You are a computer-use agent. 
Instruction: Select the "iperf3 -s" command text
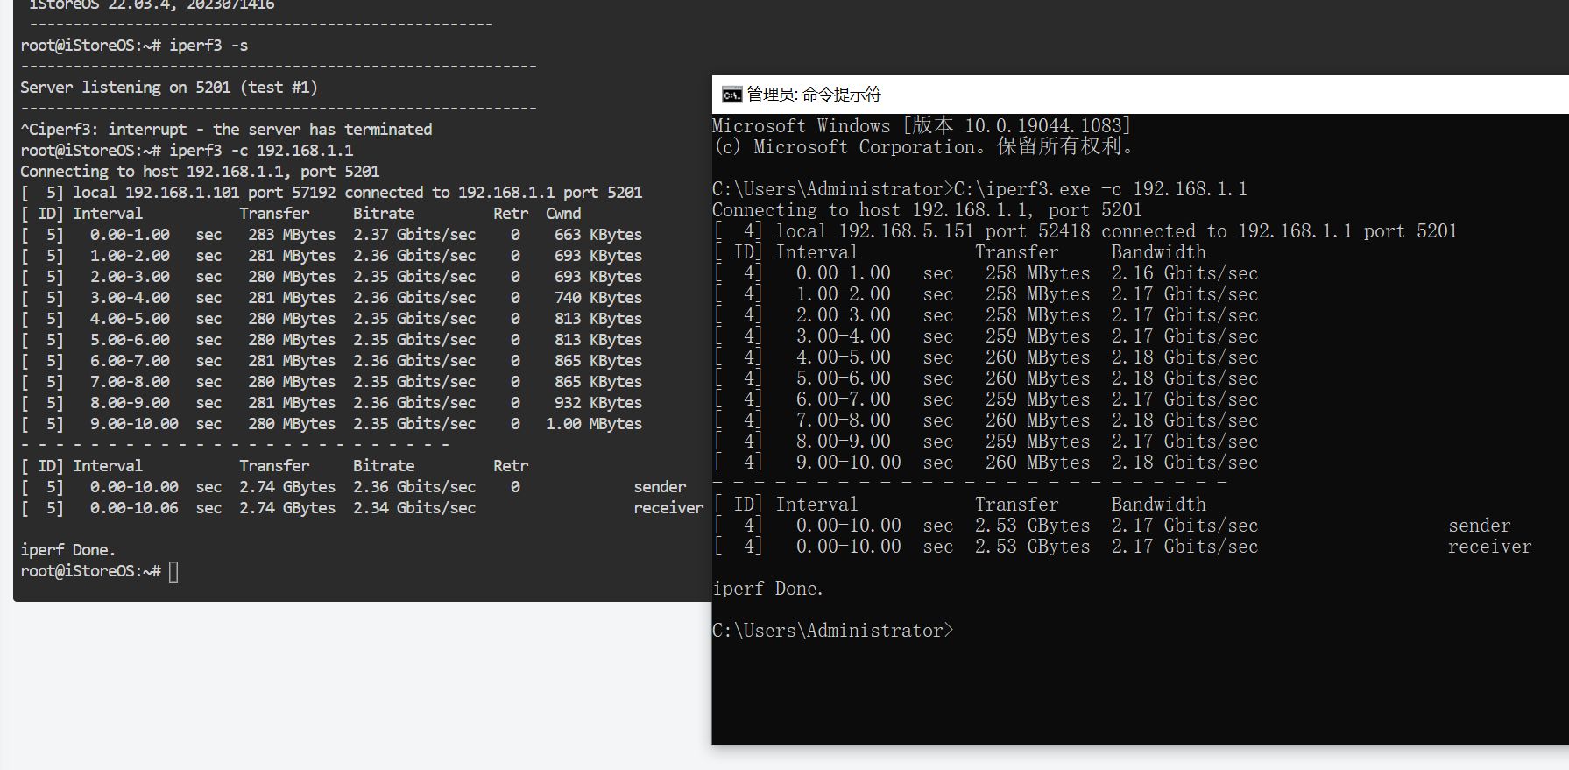[x=208, y=46]
